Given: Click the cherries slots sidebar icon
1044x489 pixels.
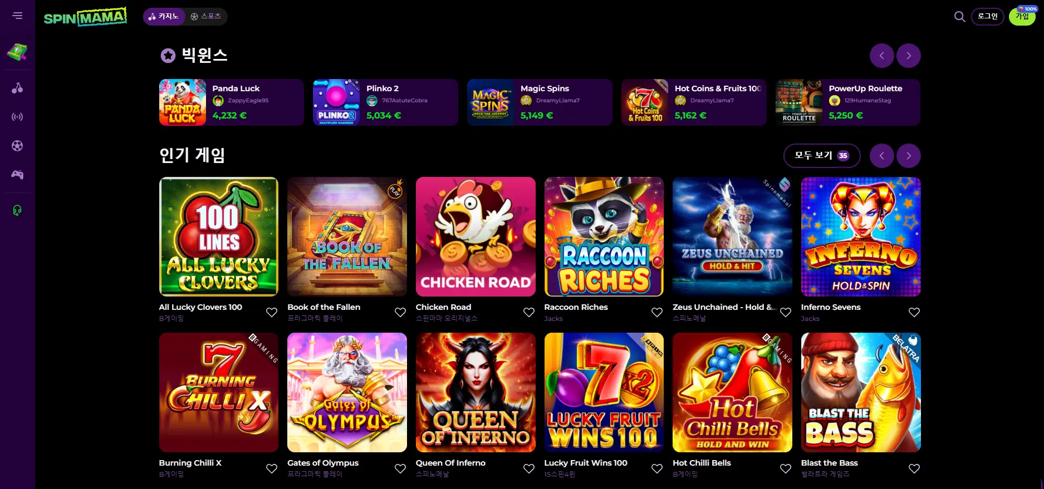Looking at the screenshot, I should [17, 88].
